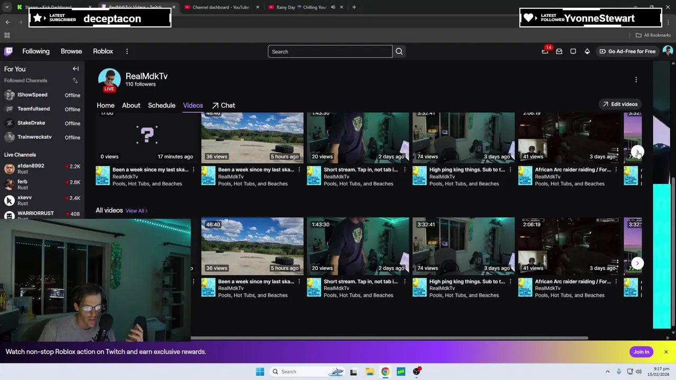The width and height of the screenshot is (676, 380).
Task: Click category art beside top-row High ping king title
Action: pos(419,176)
